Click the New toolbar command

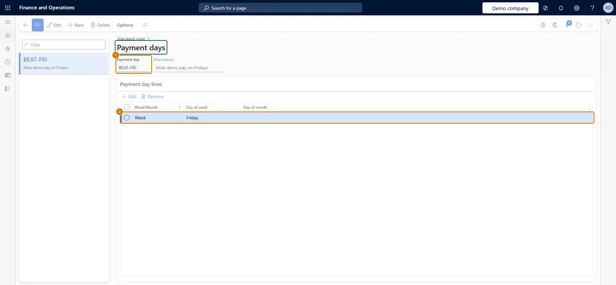click(76, 25)
